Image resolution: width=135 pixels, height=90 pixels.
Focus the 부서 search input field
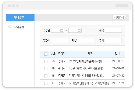point(113,40)
